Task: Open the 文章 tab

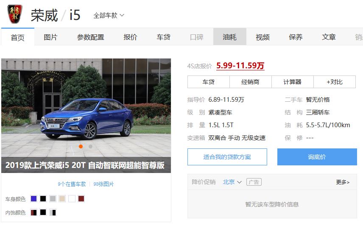Action: pyautogui.click(x=329, y=37)
